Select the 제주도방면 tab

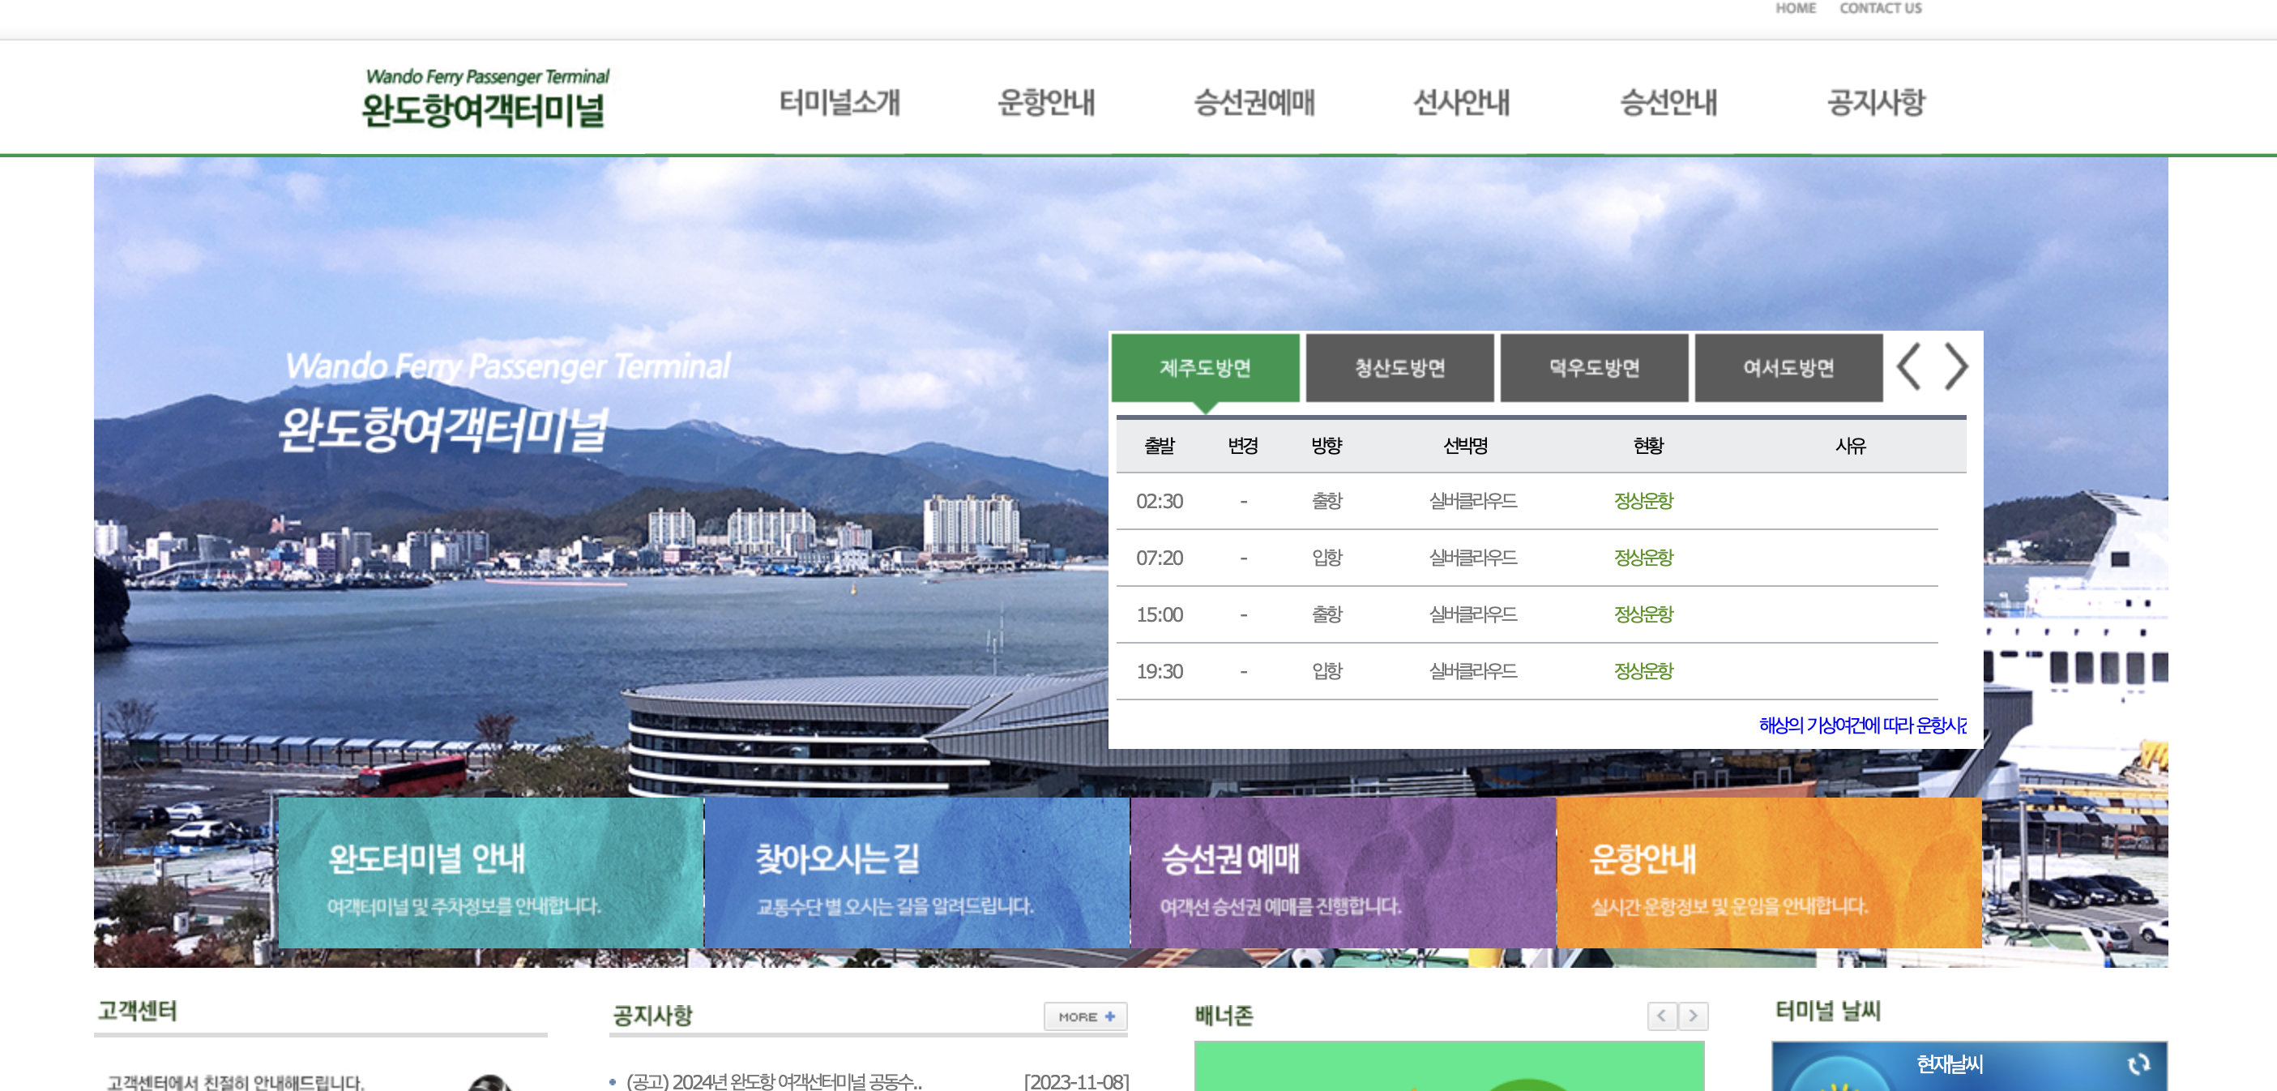tap(1205, 368)
